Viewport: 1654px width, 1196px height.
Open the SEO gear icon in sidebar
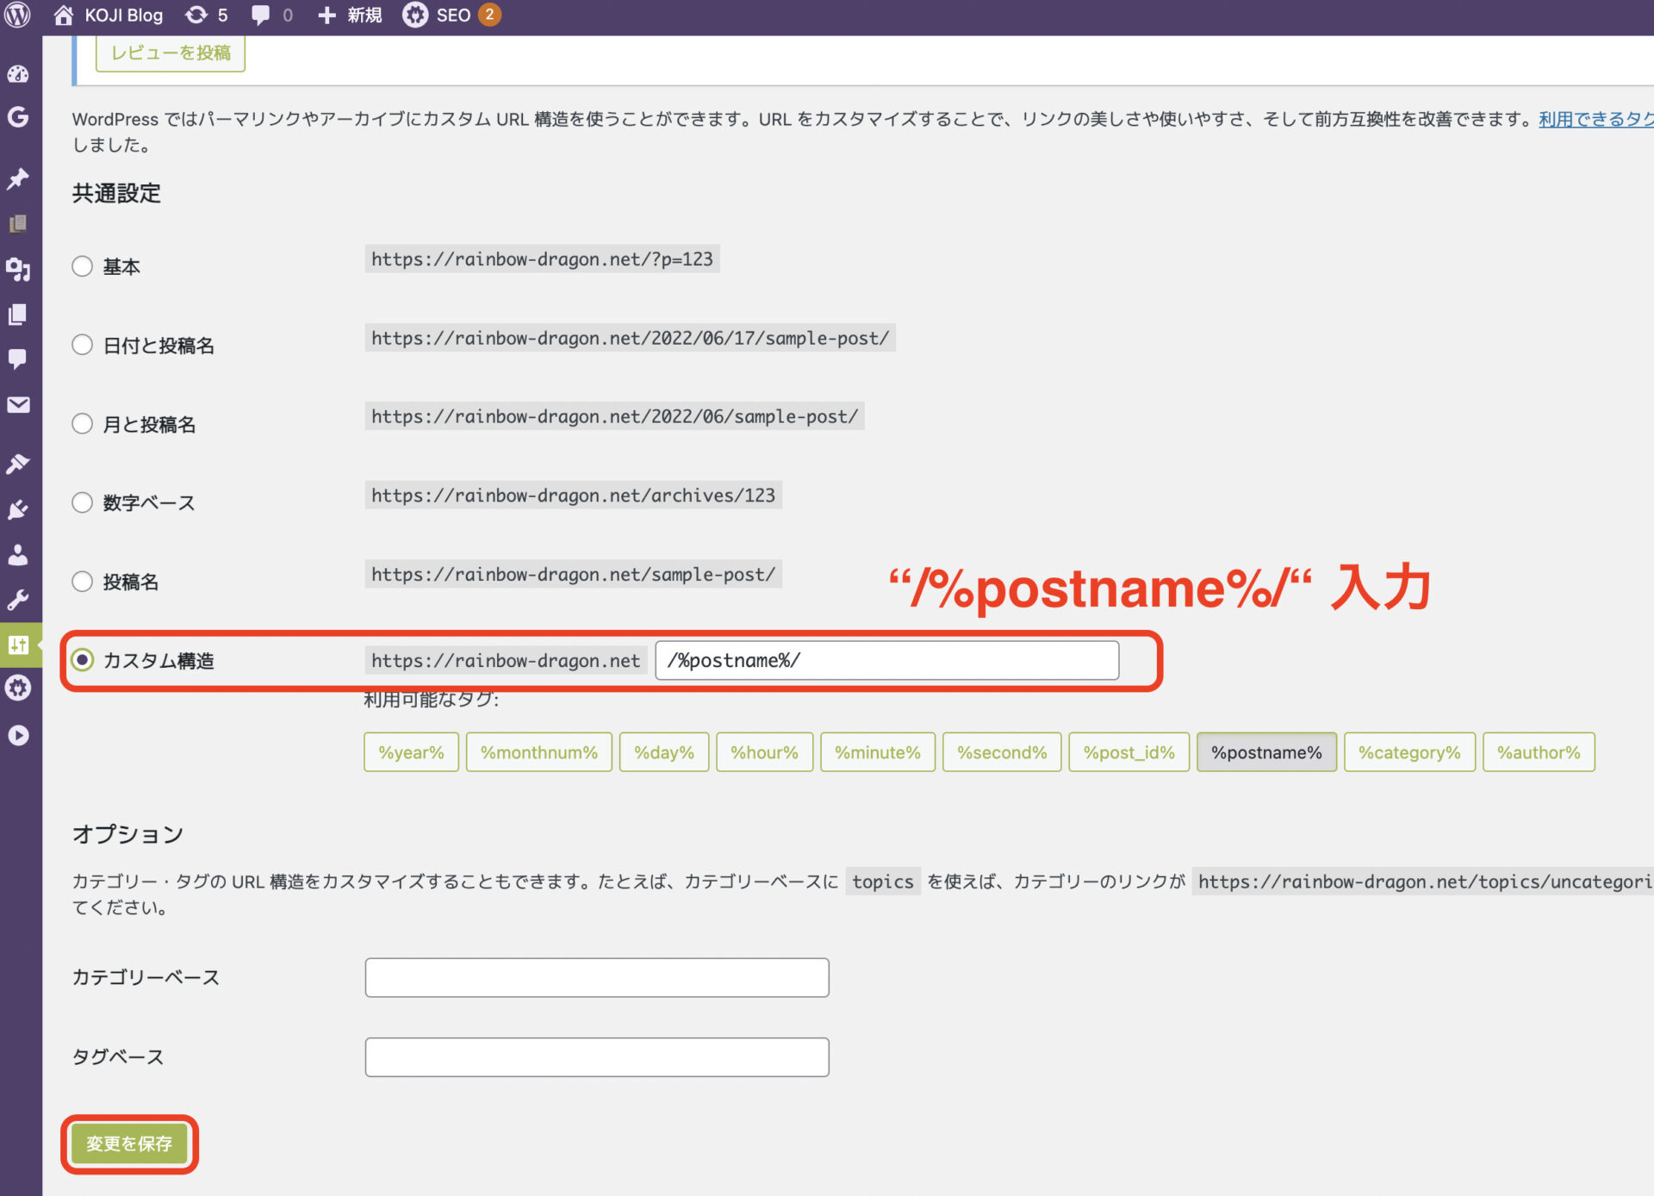pos(18,688)
